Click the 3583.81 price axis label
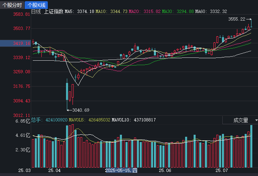Image resolution: width=258 pixels, height=176 pixels. [22, 14]
